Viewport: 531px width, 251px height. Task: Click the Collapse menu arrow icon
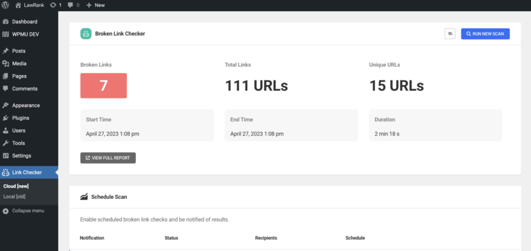[5, 211]
